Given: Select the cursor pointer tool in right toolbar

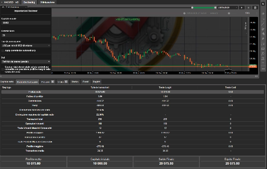Looking at the screenshot, I should pos(263,4).
